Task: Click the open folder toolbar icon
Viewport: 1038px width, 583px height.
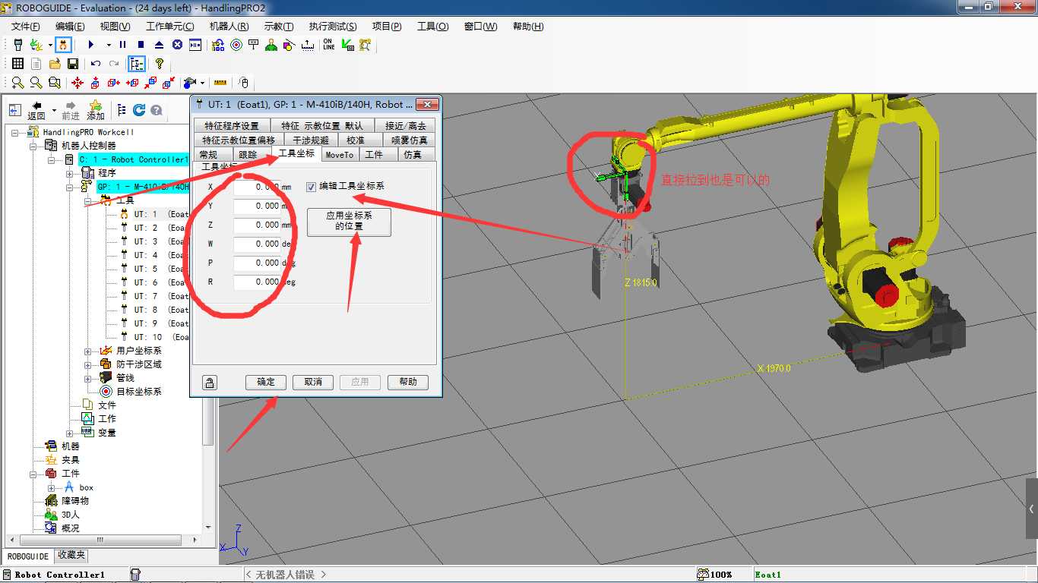Action: [55, 64]
